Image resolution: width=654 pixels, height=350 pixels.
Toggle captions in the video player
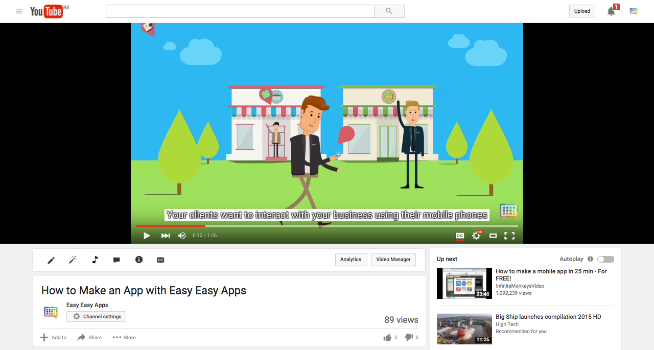tap(459, 236)
